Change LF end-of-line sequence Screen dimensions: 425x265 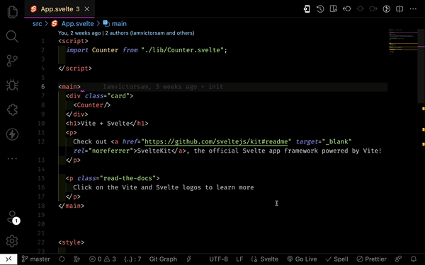pyautogui.click(x=239, y=259)
